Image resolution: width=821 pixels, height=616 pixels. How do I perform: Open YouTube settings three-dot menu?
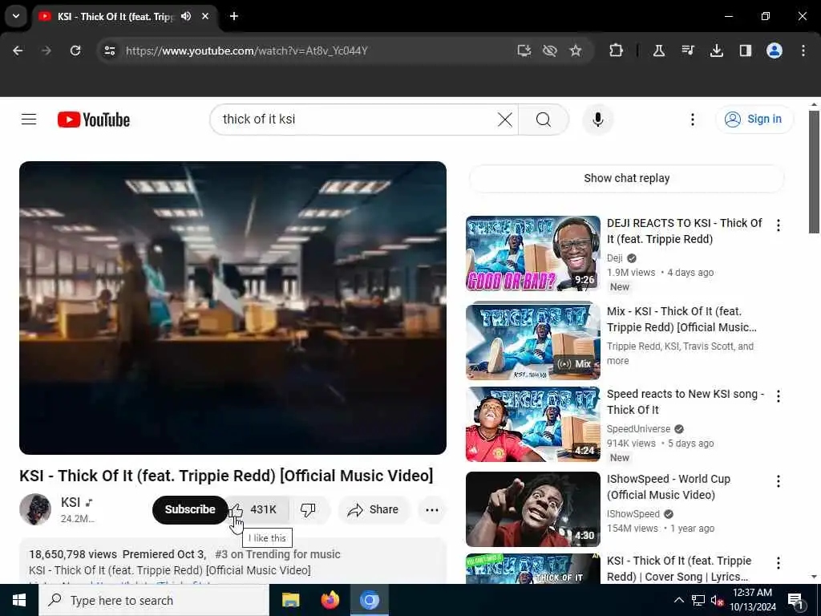tap(692, 120)
